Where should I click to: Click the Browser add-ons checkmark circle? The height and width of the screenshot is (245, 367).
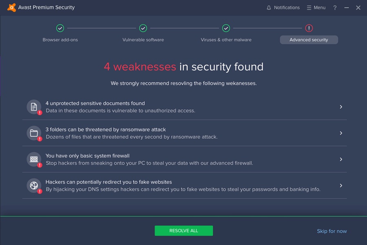[x=60, y=28]
